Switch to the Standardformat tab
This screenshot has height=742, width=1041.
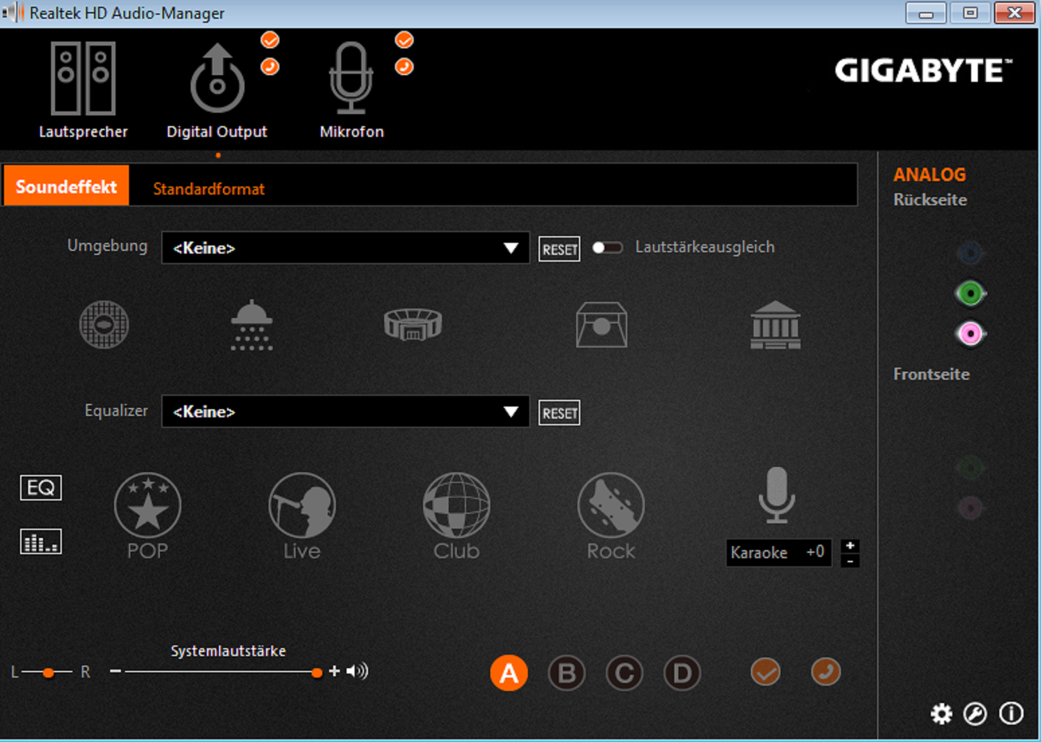coord(209,189)
